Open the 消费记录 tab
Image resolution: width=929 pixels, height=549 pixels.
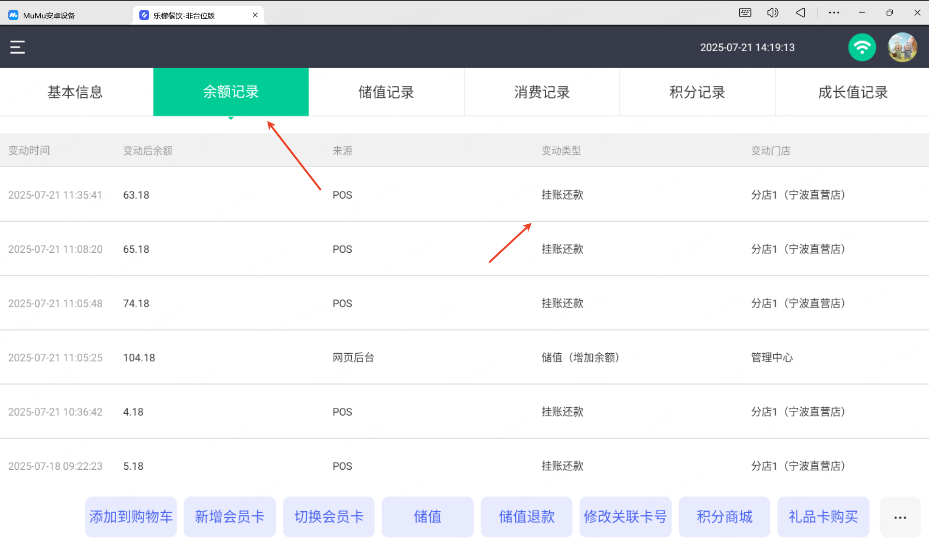542,92
